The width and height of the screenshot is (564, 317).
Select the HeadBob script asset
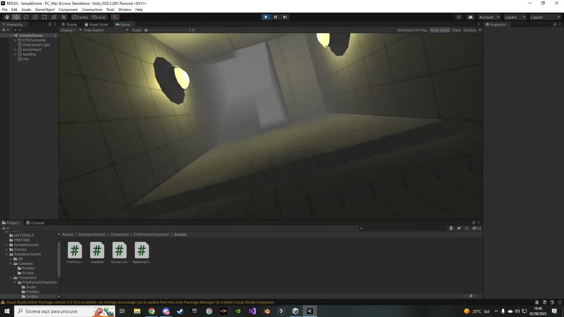tap(97, 253)
